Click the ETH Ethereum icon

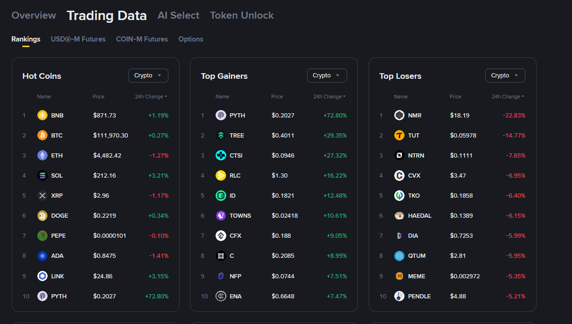(42, 155)
